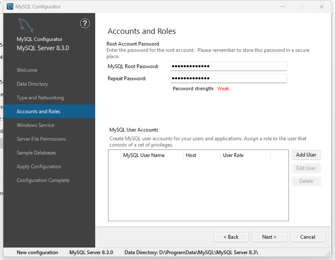Select the Sample Databases step
The width and height of the screenshot is (335, 260).
pos(36,153)
